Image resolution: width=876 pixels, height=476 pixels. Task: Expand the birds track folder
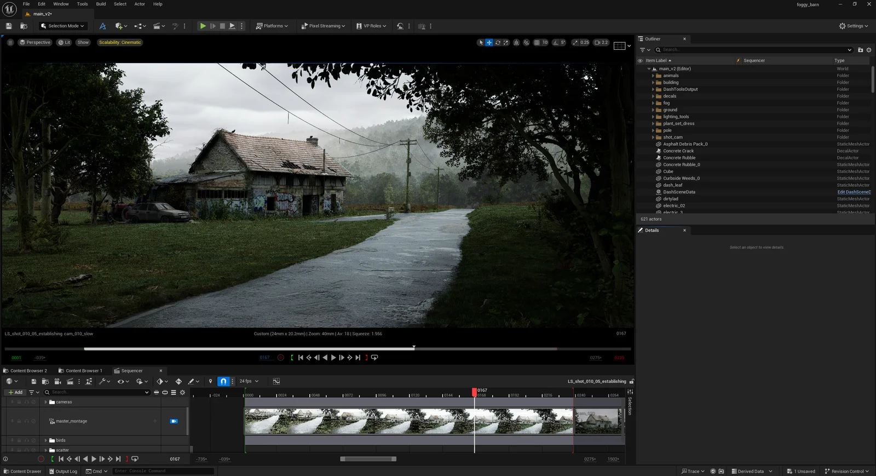pyautogui.click(x=46, y=440)
